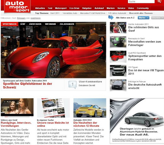Open the greyed Baureihe dropdown
164x145 pixels.
[x=157, y=18]
